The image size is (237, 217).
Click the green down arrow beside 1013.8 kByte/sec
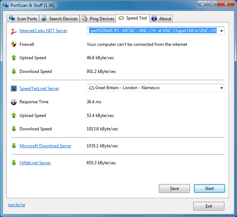coord(14,129)
